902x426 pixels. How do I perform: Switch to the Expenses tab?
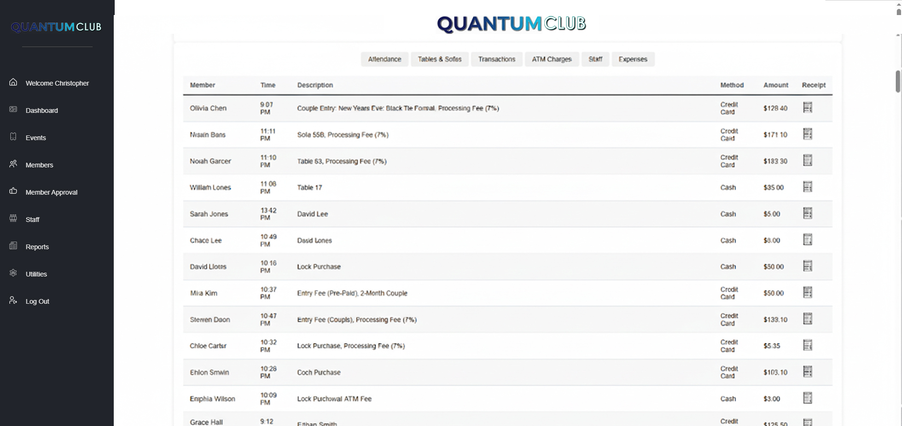point(633,59)
